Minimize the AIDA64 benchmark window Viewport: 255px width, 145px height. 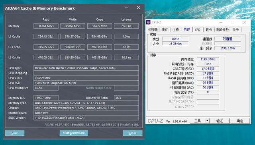pos(126,8)
